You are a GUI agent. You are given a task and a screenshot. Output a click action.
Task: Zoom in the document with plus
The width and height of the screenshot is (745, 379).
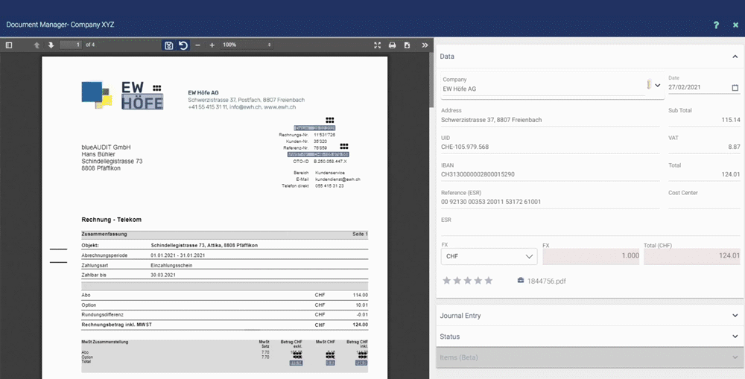click(212, 45)
